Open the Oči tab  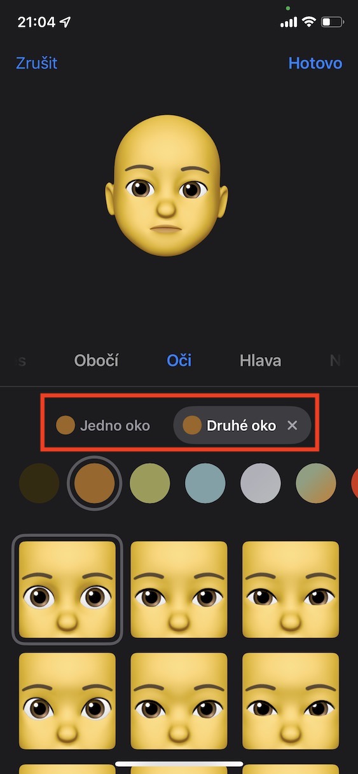(x=179, y=361)
